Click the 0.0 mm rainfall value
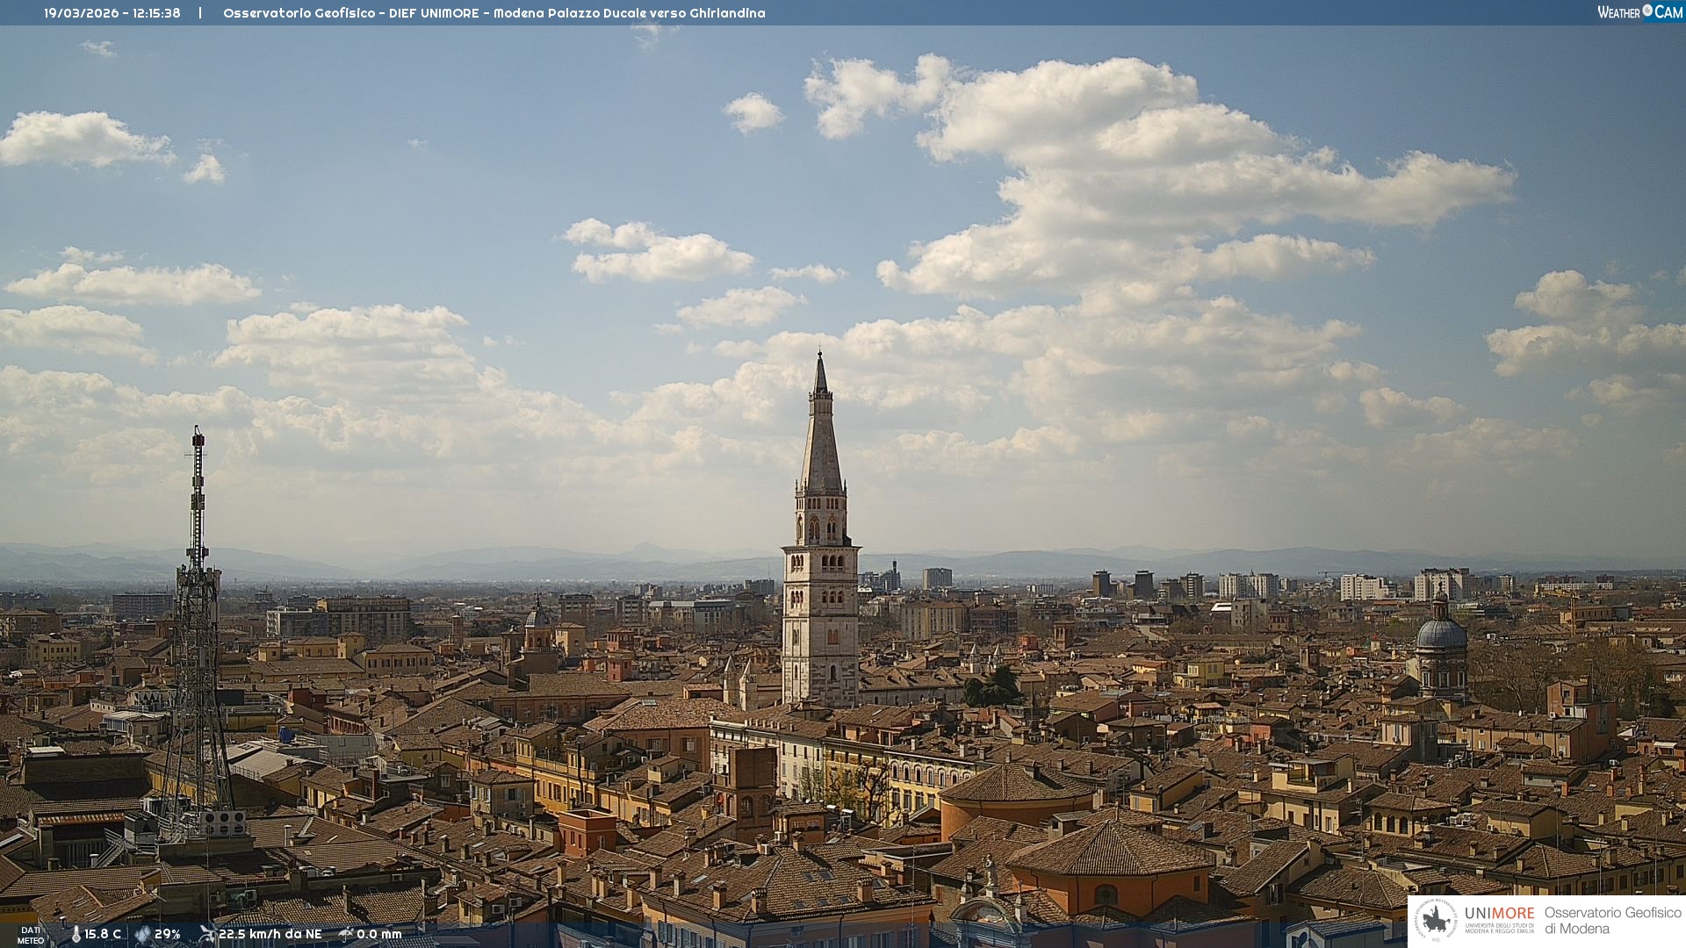1686x948 pixels. [379, 934]
